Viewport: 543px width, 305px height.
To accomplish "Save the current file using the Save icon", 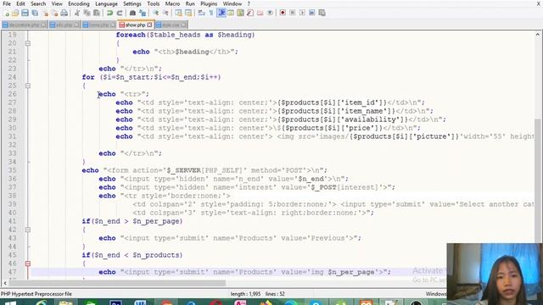I will click(x=25, y=14).
